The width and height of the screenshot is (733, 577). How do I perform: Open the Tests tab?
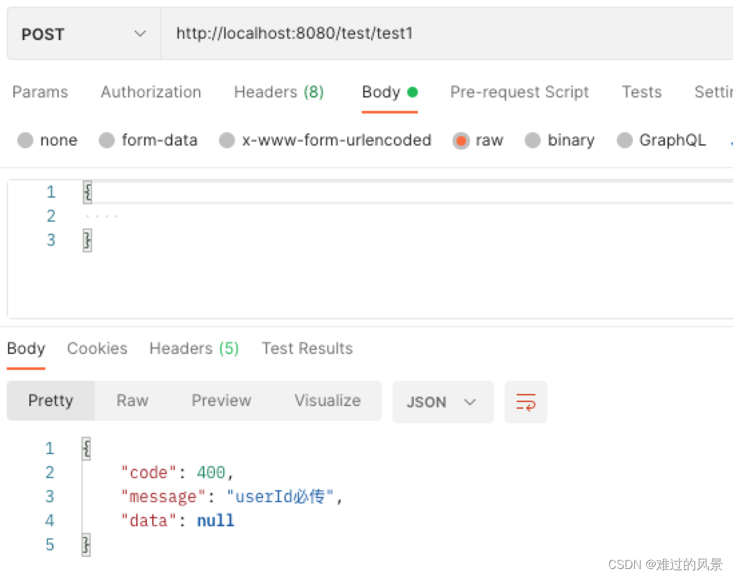coord(642,92)
